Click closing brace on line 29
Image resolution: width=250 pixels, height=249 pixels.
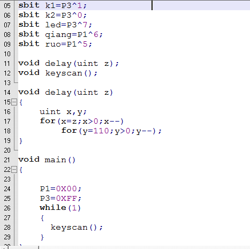pos(42,237)
